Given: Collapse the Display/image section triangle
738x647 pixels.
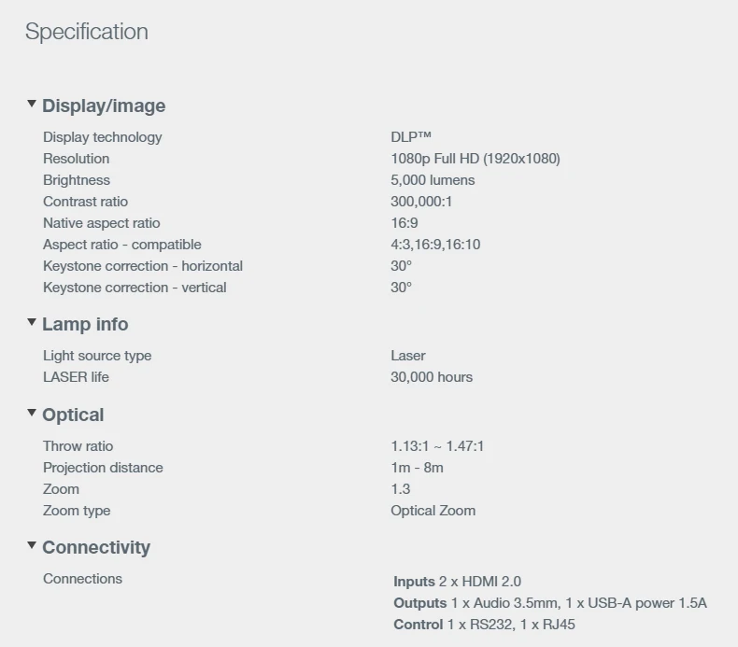Looking at the screenshot, I should coord(32,104).
